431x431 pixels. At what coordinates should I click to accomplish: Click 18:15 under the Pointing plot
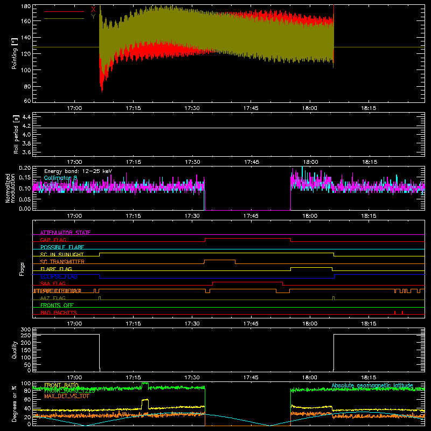pyautogui.click(x=369, y=108)
